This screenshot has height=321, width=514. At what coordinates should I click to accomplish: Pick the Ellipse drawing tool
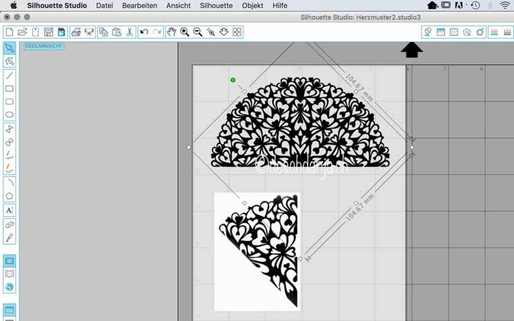(10, 115)
